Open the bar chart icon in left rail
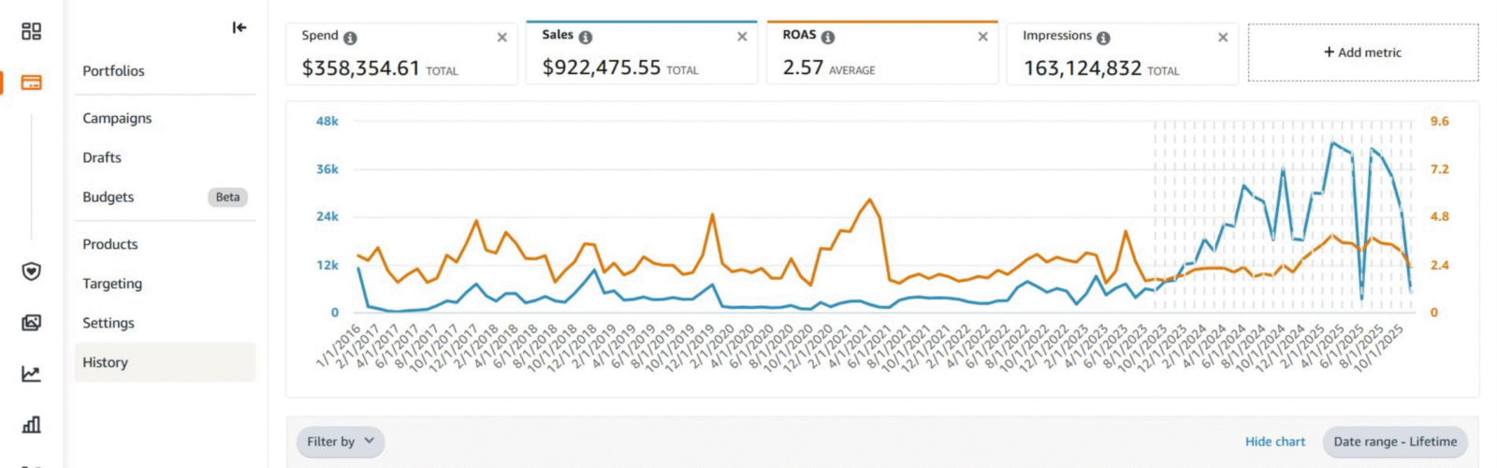1497x468 pixels. pyautogui.click(x=31, y=424)
